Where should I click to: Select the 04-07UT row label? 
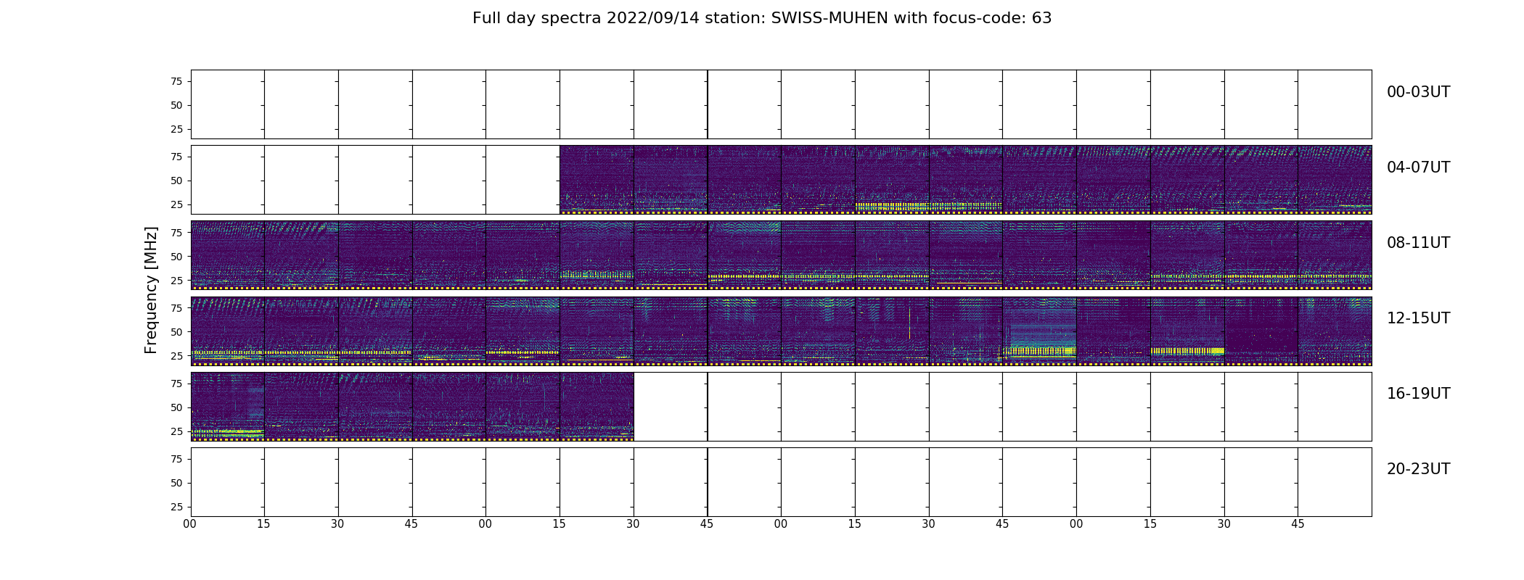1418,167
